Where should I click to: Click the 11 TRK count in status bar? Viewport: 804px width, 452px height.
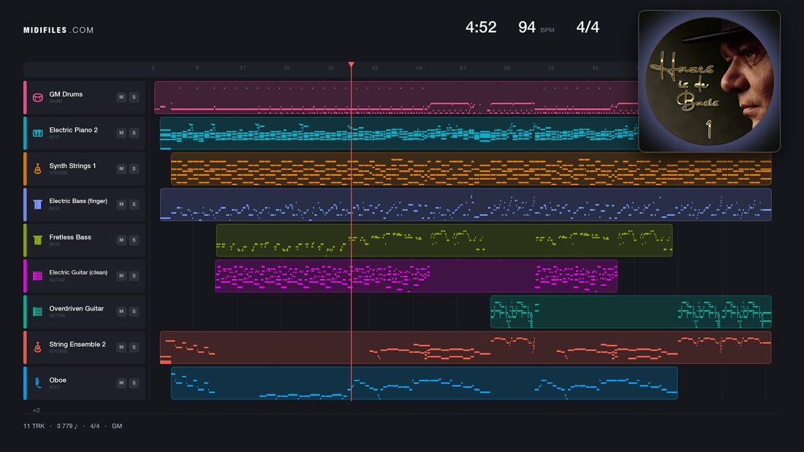click(x=34, y=426)
